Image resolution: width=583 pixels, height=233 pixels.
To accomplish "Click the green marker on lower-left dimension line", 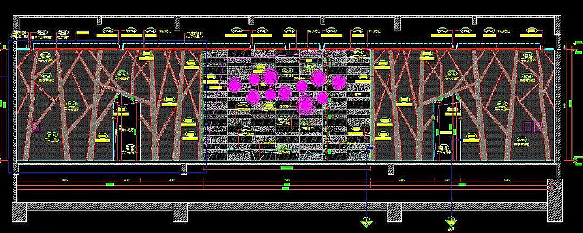I will coord(110,184).
